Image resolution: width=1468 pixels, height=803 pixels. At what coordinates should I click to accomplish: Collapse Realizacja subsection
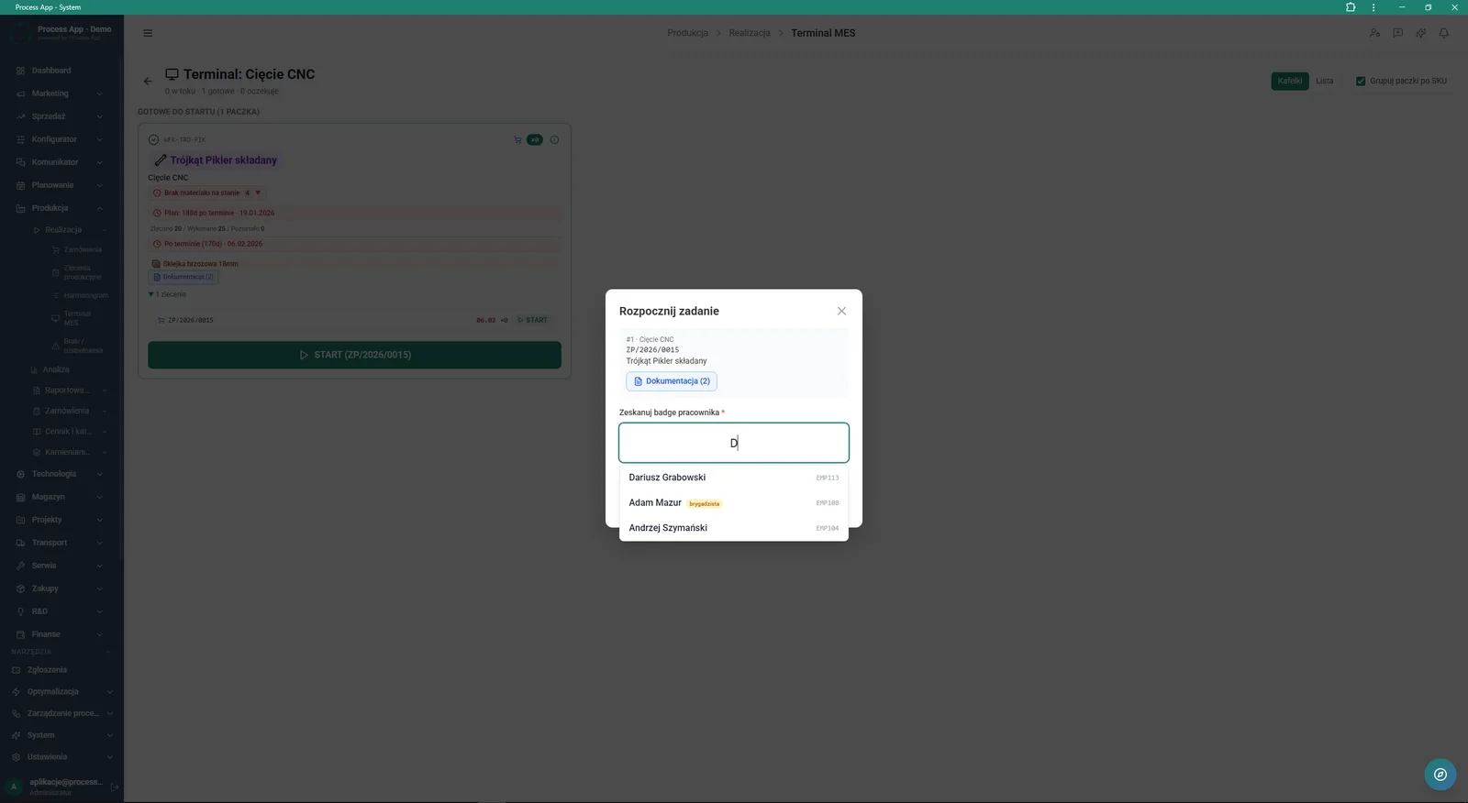pos(70,230)
